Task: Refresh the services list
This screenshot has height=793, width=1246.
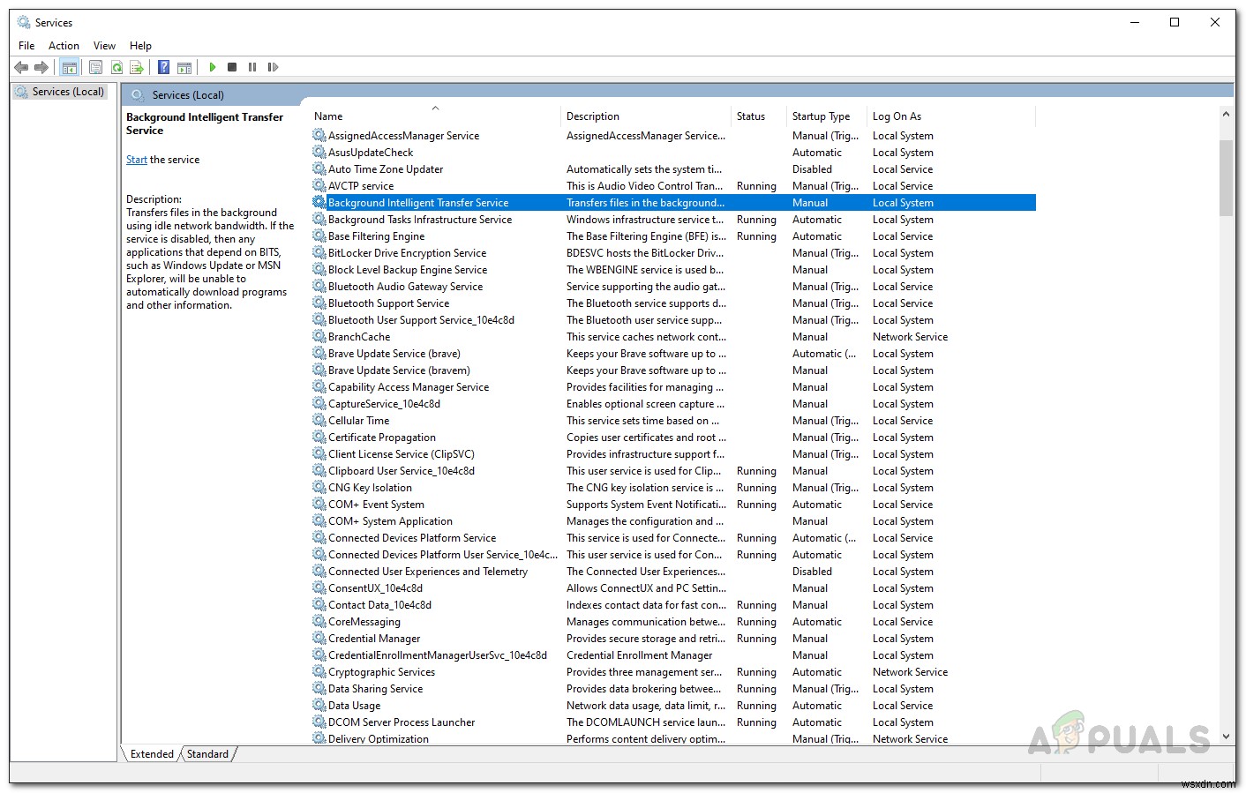Action: [x=116, y=67]
